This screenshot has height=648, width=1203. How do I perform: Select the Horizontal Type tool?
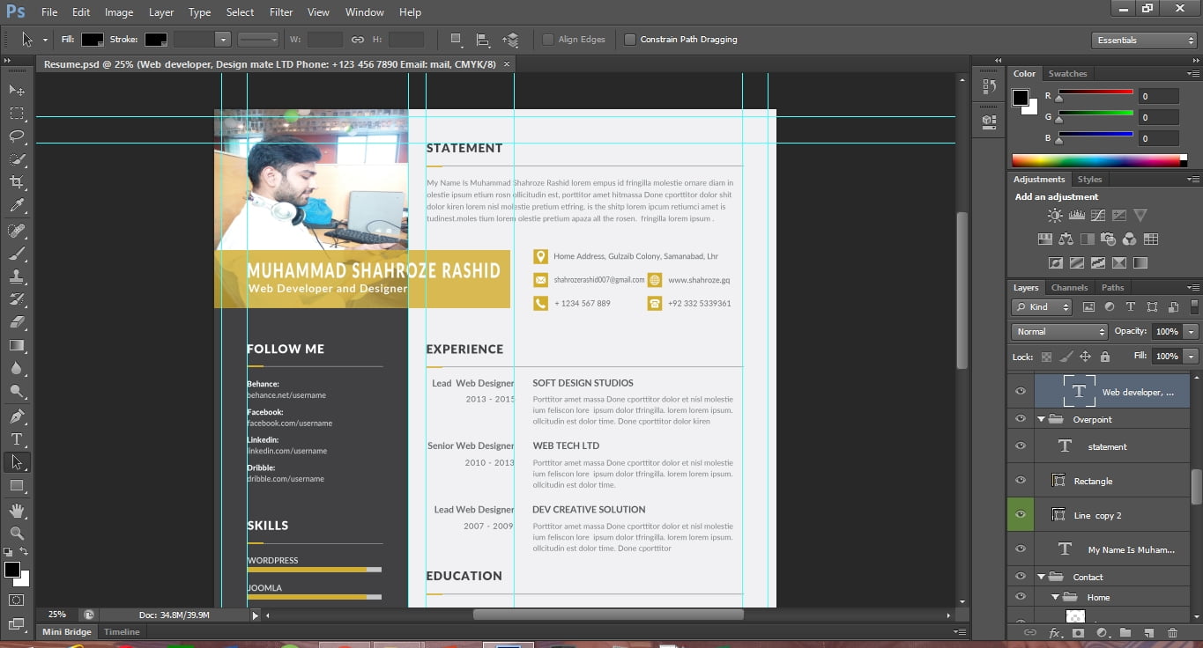17,439
